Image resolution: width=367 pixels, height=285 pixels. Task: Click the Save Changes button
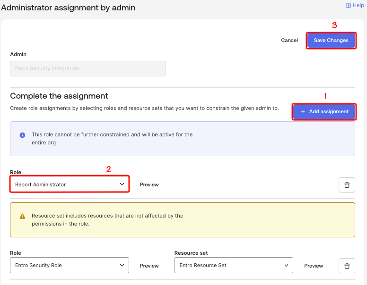tap(331, 40)
